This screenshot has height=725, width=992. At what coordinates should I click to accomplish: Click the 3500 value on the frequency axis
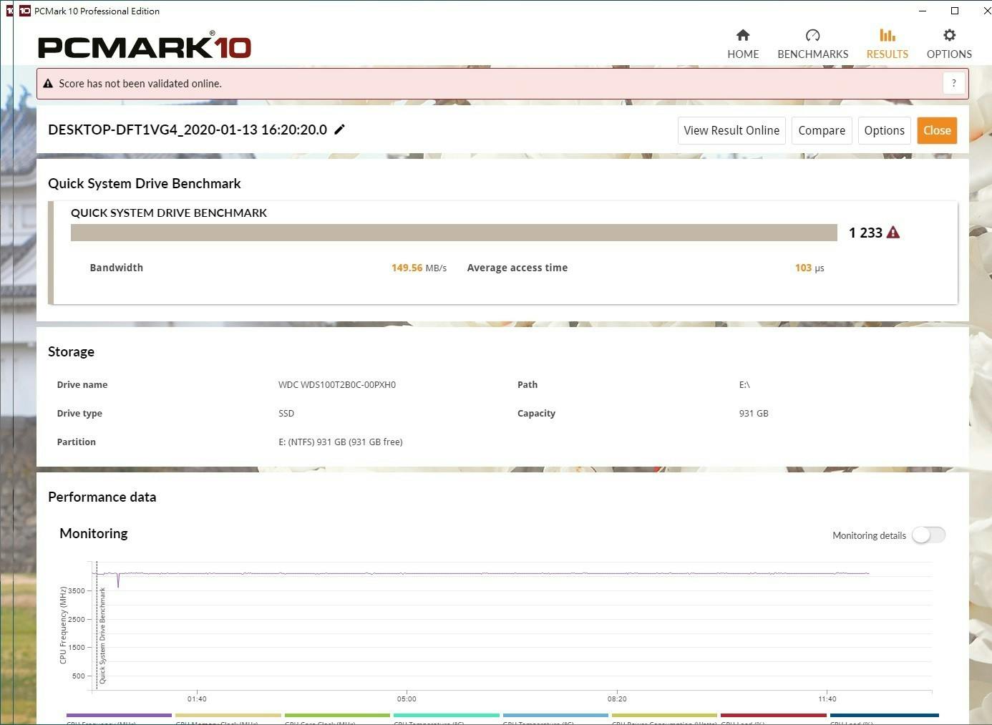[x=77, y=590]
